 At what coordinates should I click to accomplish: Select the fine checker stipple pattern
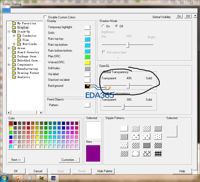click(124, 153)
